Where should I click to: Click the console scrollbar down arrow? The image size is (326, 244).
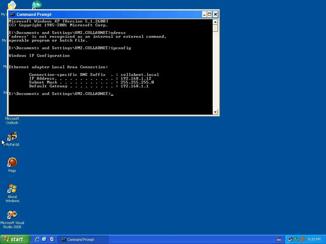click(x=215, y=112)
